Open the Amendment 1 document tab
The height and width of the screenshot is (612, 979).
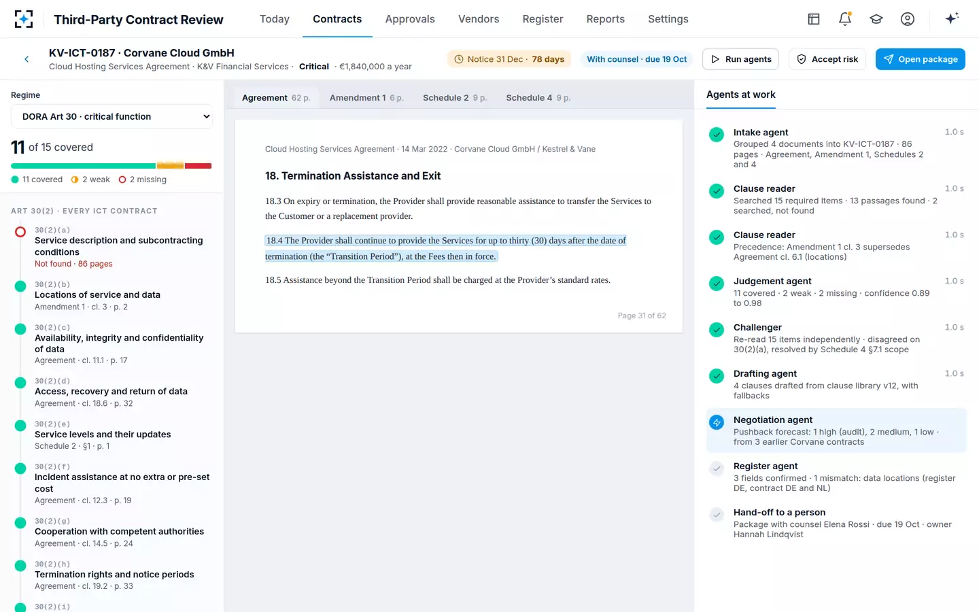pyautogui.click(x=366, y=98)
